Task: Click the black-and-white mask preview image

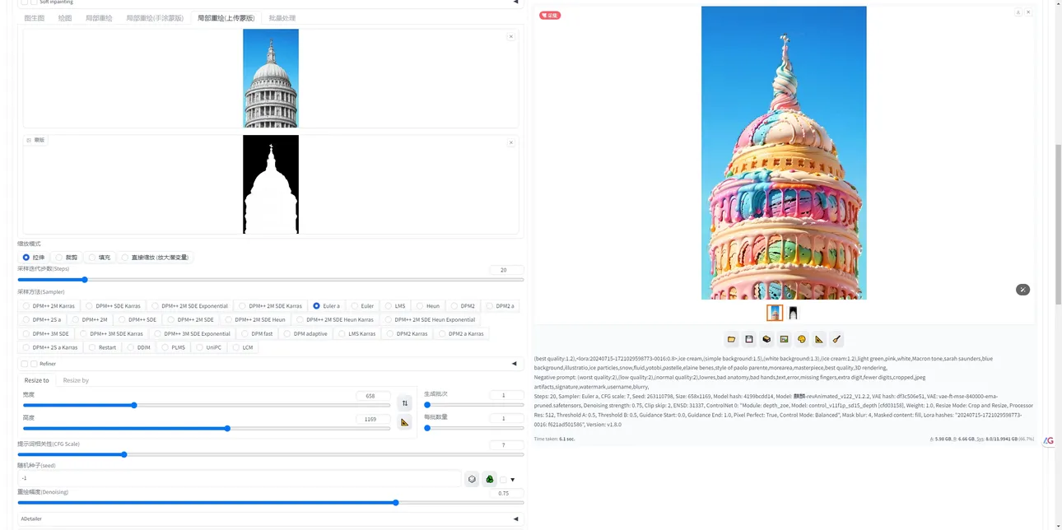Action: click(271, 184)
